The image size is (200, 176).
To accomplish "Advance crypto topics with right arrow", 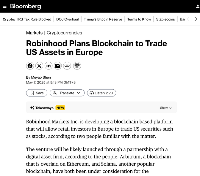I will [196, 19].
